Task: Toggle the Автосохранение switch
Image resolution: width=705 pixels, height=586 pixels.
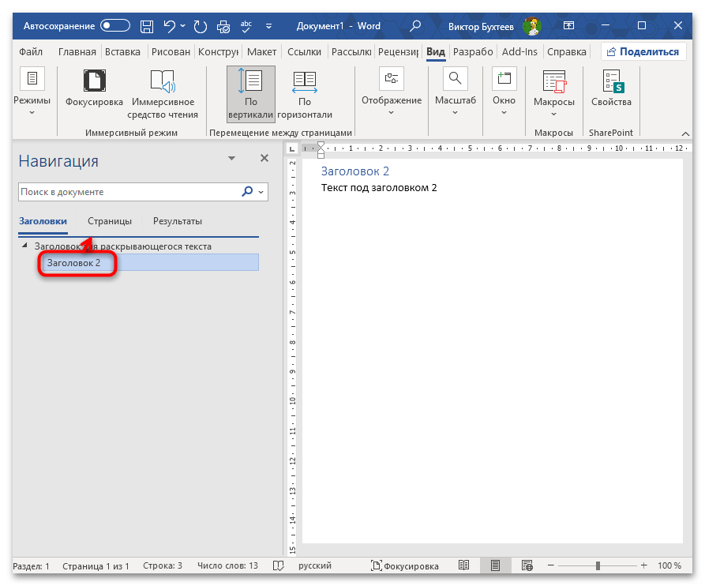Action: [114, 26]
